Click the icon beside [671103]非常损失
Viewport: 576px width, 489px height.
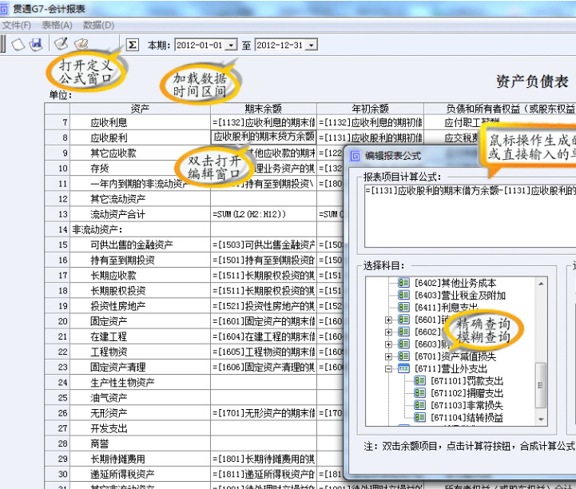click(420, 405)
